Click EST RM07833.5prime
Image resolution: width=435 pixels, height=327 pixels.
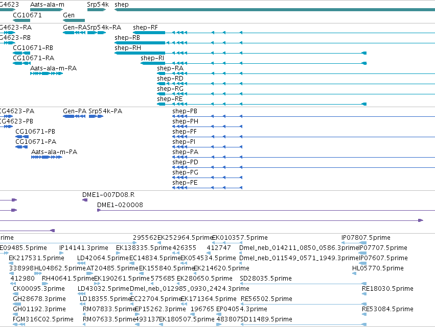[x=109, y=309]
